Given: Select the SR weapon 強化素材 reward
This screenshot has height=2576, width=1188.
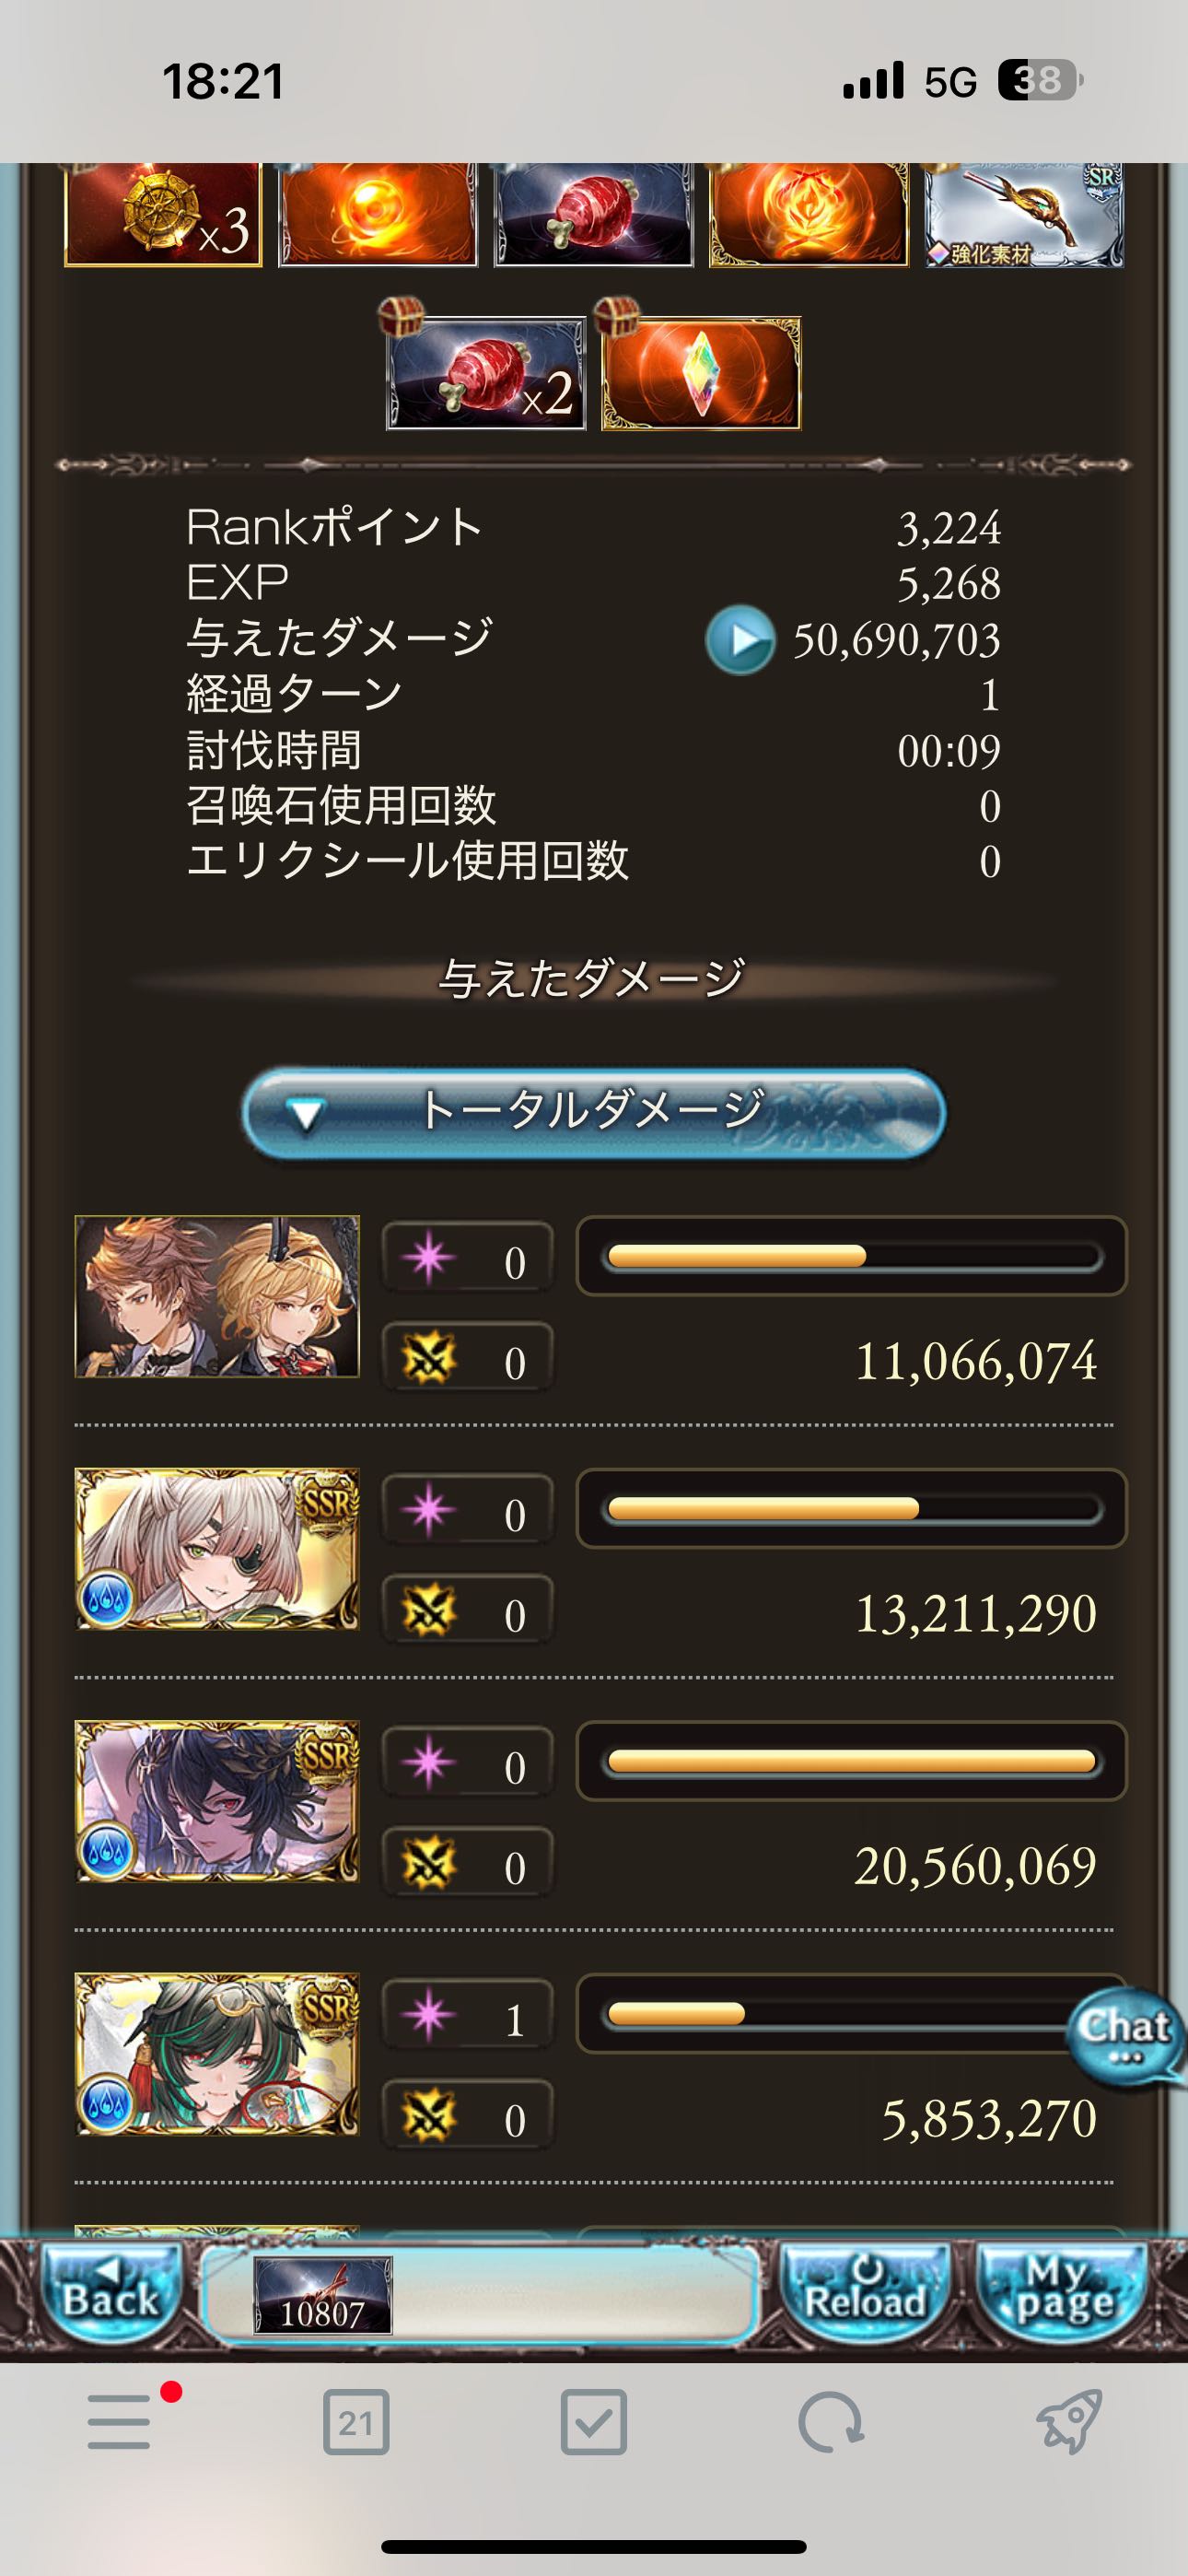Looking at the screenshot, I should click(x=1024, y=215).
